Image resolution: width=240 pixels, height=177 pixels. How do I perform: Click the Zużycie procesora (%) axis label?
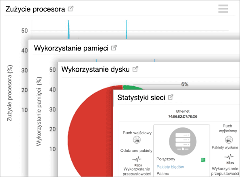coord(9,93)
